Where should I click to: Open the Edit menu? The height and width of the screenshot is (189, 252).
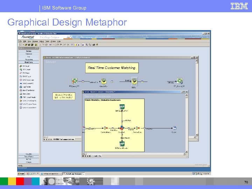click(24, 41)
